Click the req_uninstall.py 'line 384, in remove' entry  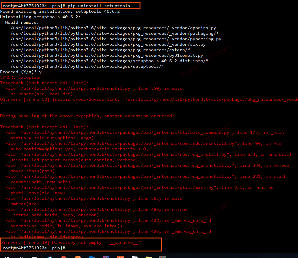(147, 166)
